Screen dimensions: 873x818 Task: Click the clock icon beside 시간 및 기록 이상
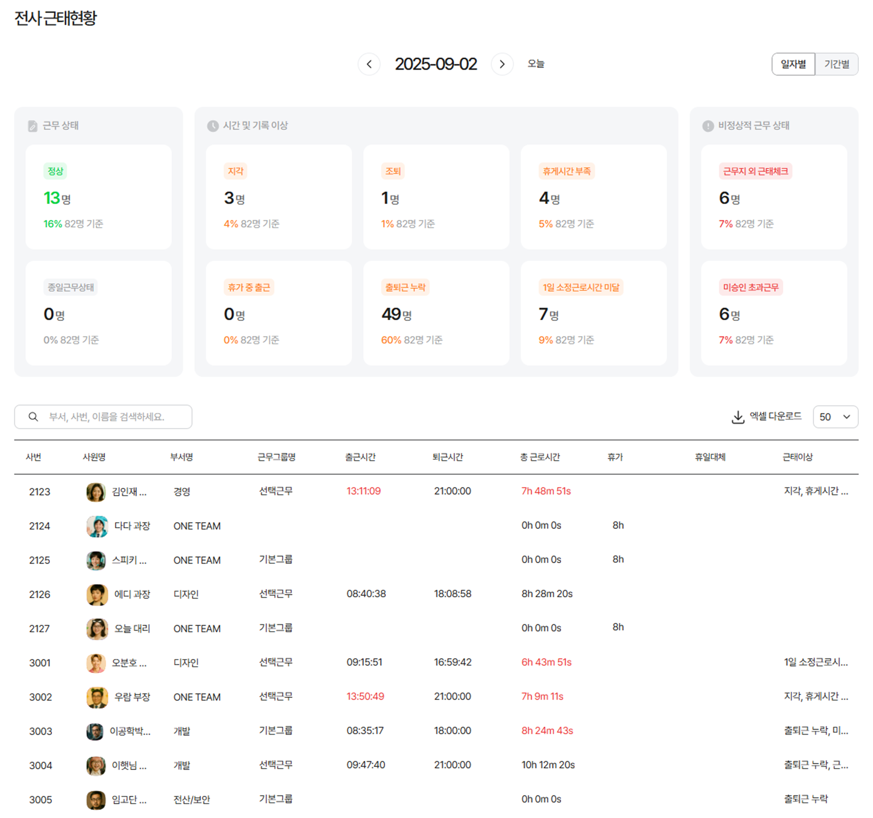(x=212, y=126)
